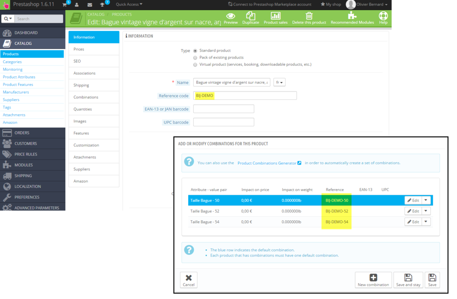Click the Save floppy disk button
The image size is (457, 299).
click(432, 280)
